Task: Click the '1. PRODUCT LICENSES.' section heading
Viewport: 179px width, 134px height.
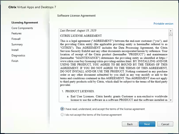Action: pyautogui.click(x=78, y=91)
